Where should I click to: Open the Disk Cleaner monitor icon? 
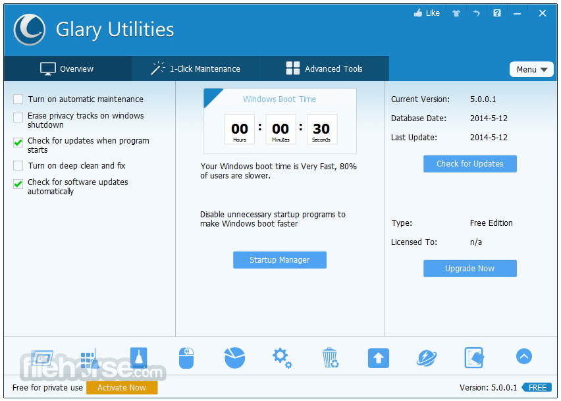coord(42,358)
